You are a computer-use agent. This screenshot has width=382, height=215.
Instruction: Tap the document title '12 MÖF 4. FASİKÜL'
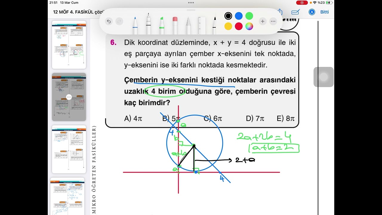pyautogui.click(x=78, y=12)
